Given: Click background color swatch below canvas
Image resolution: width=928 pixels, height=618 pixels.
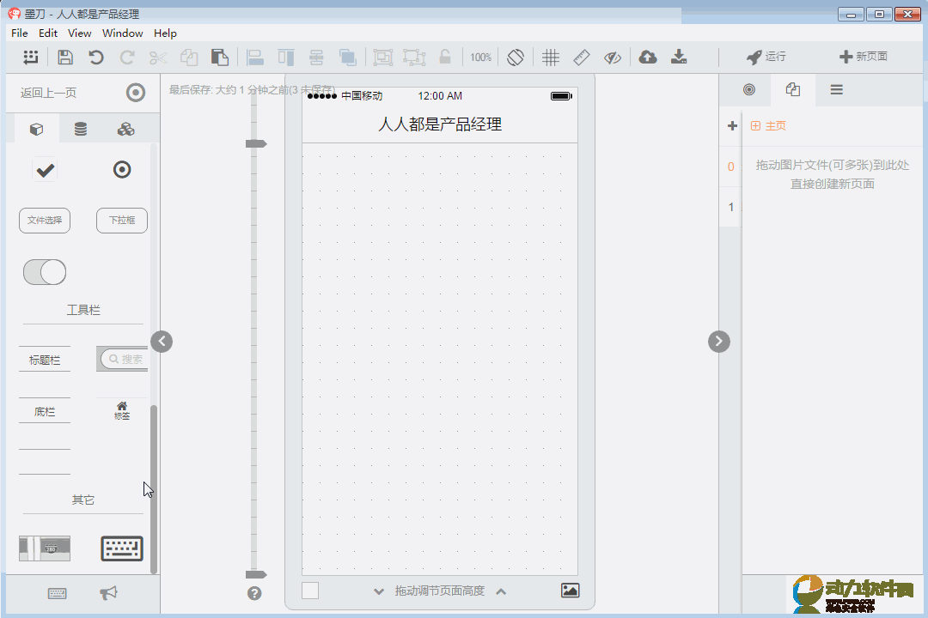Looking at the screenshot, I should pyautogui.click(x=310, y=591).
